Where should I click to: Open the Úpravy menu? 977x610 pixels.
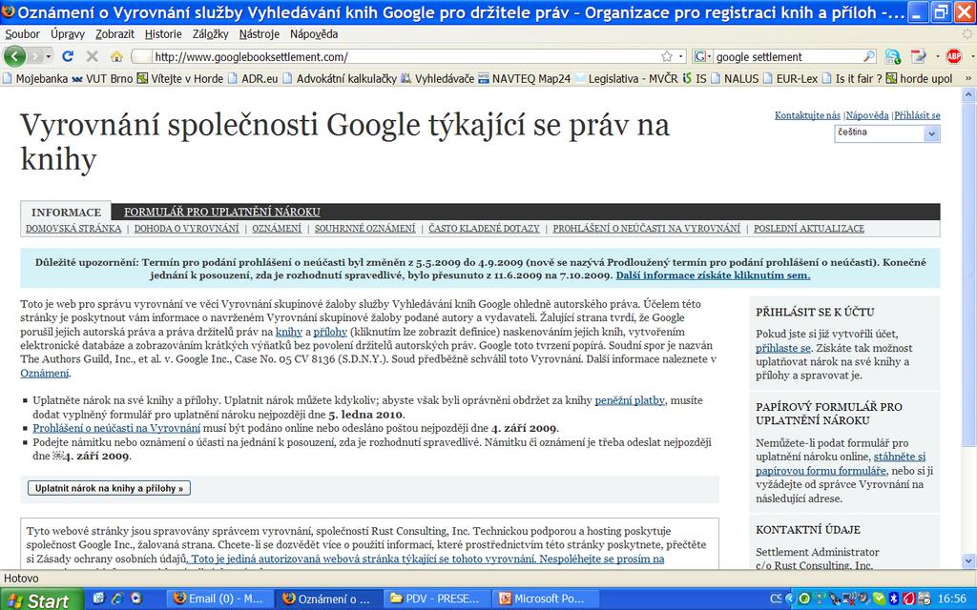click(68, 34)
